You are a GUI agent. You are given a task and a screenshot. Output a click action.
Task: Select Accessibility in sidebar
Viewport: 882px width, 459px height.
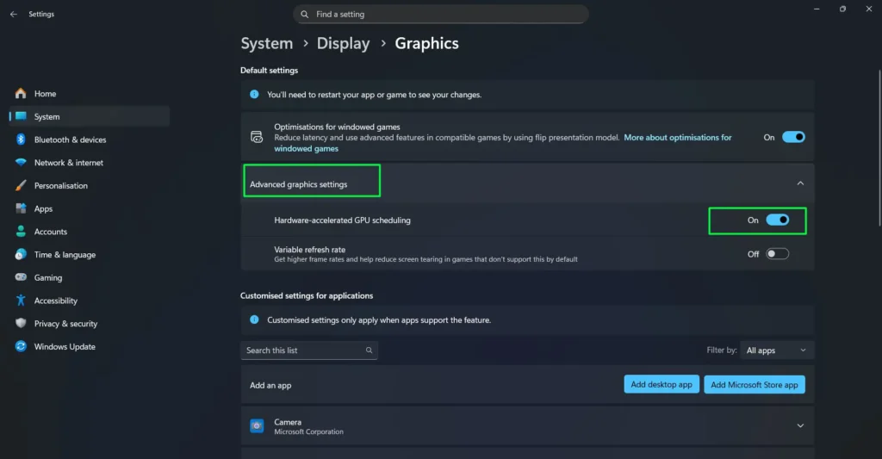[x=90, y=301]
